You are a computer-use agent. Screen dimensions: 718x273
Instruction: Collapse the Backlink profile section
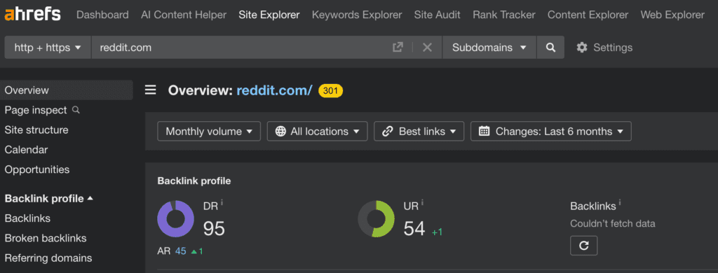click(48, 199)
